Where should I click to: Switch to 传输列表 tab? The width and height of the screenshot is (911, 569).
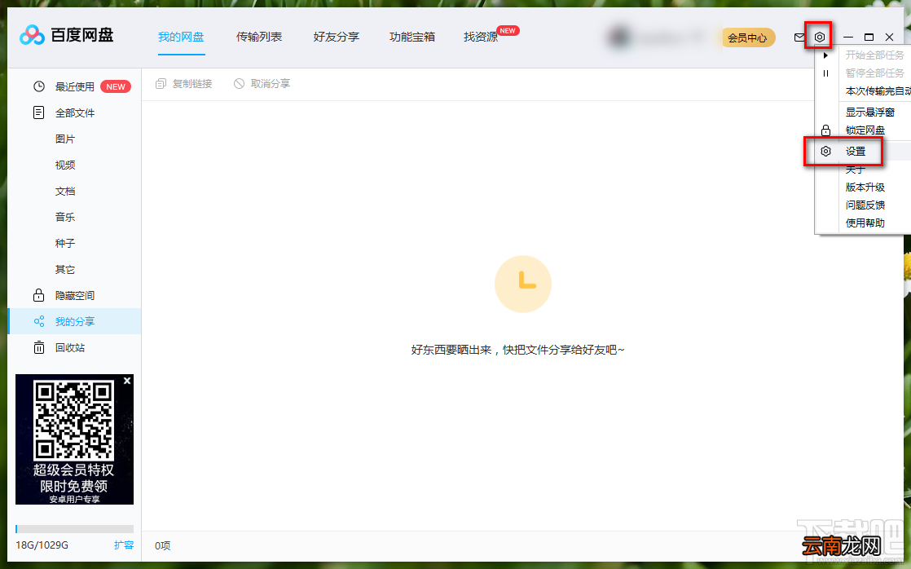(259, 37)
